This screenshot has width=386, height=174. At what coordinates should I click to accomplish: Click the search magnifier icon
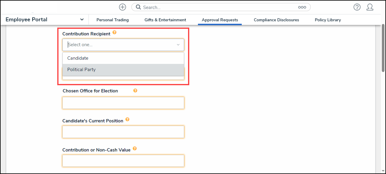138,7
